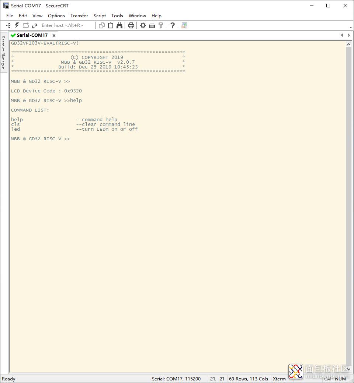
Task: Click the terminal vertical scrollbar track
Action: pyautogui.click(x=348, y=206)
